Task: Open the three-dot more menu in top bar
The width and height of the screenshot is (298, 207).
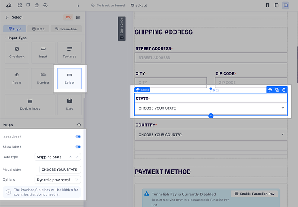Action: 78,6
